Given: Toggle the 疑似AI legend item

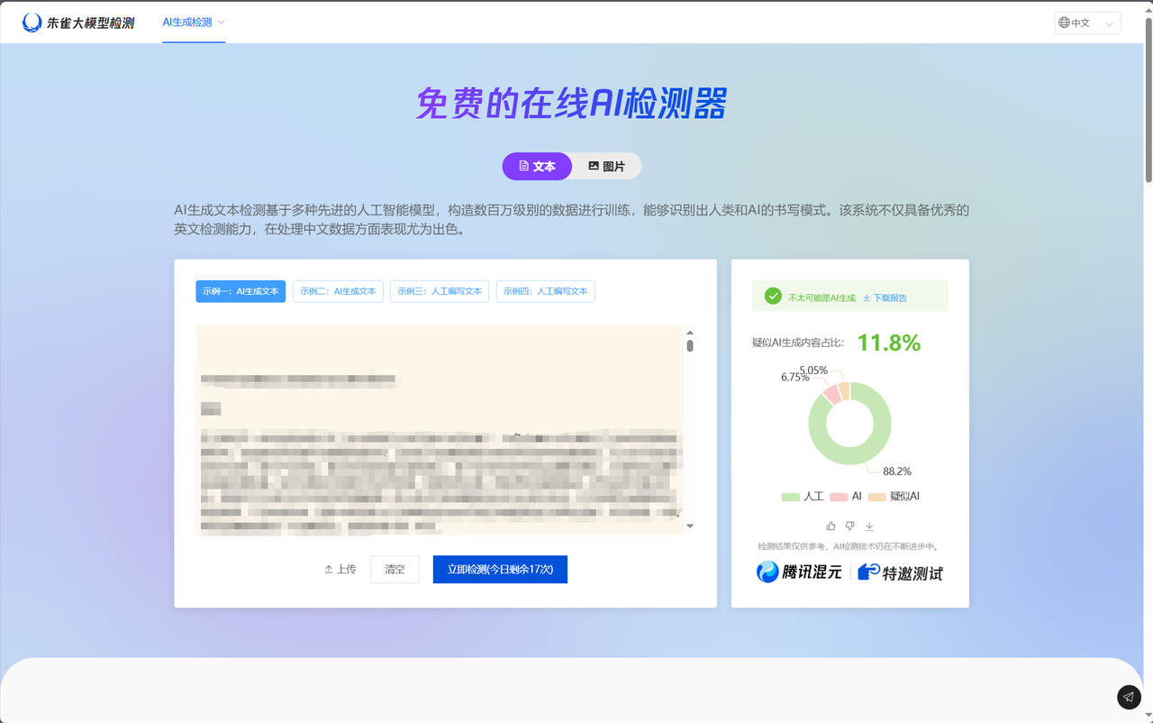Looking at the screenshot, I should pyautogui.click(x=894, y=497).
